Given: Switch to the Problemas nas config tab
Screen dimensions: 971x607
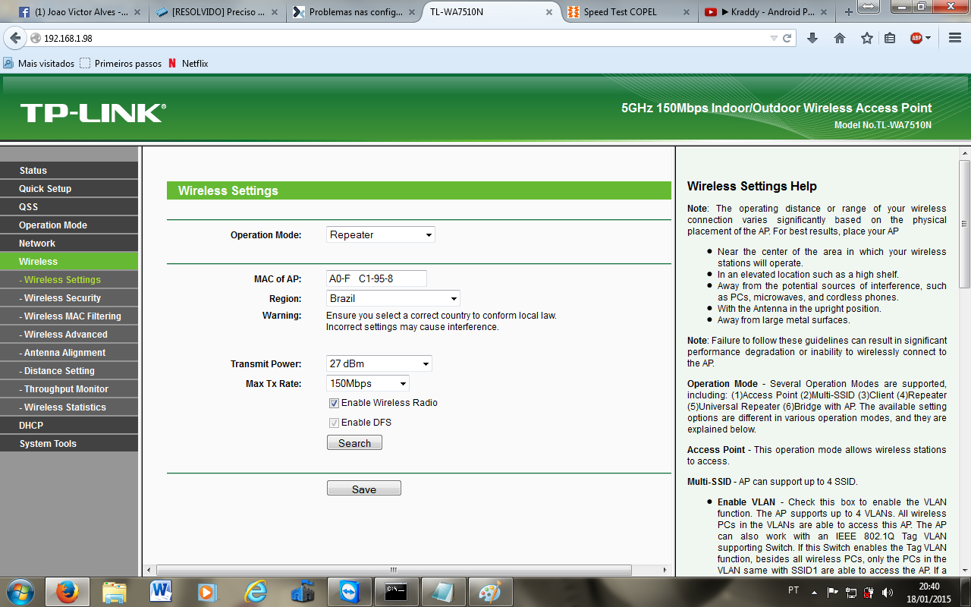Looking at the screenshot, I should point(355,12).
